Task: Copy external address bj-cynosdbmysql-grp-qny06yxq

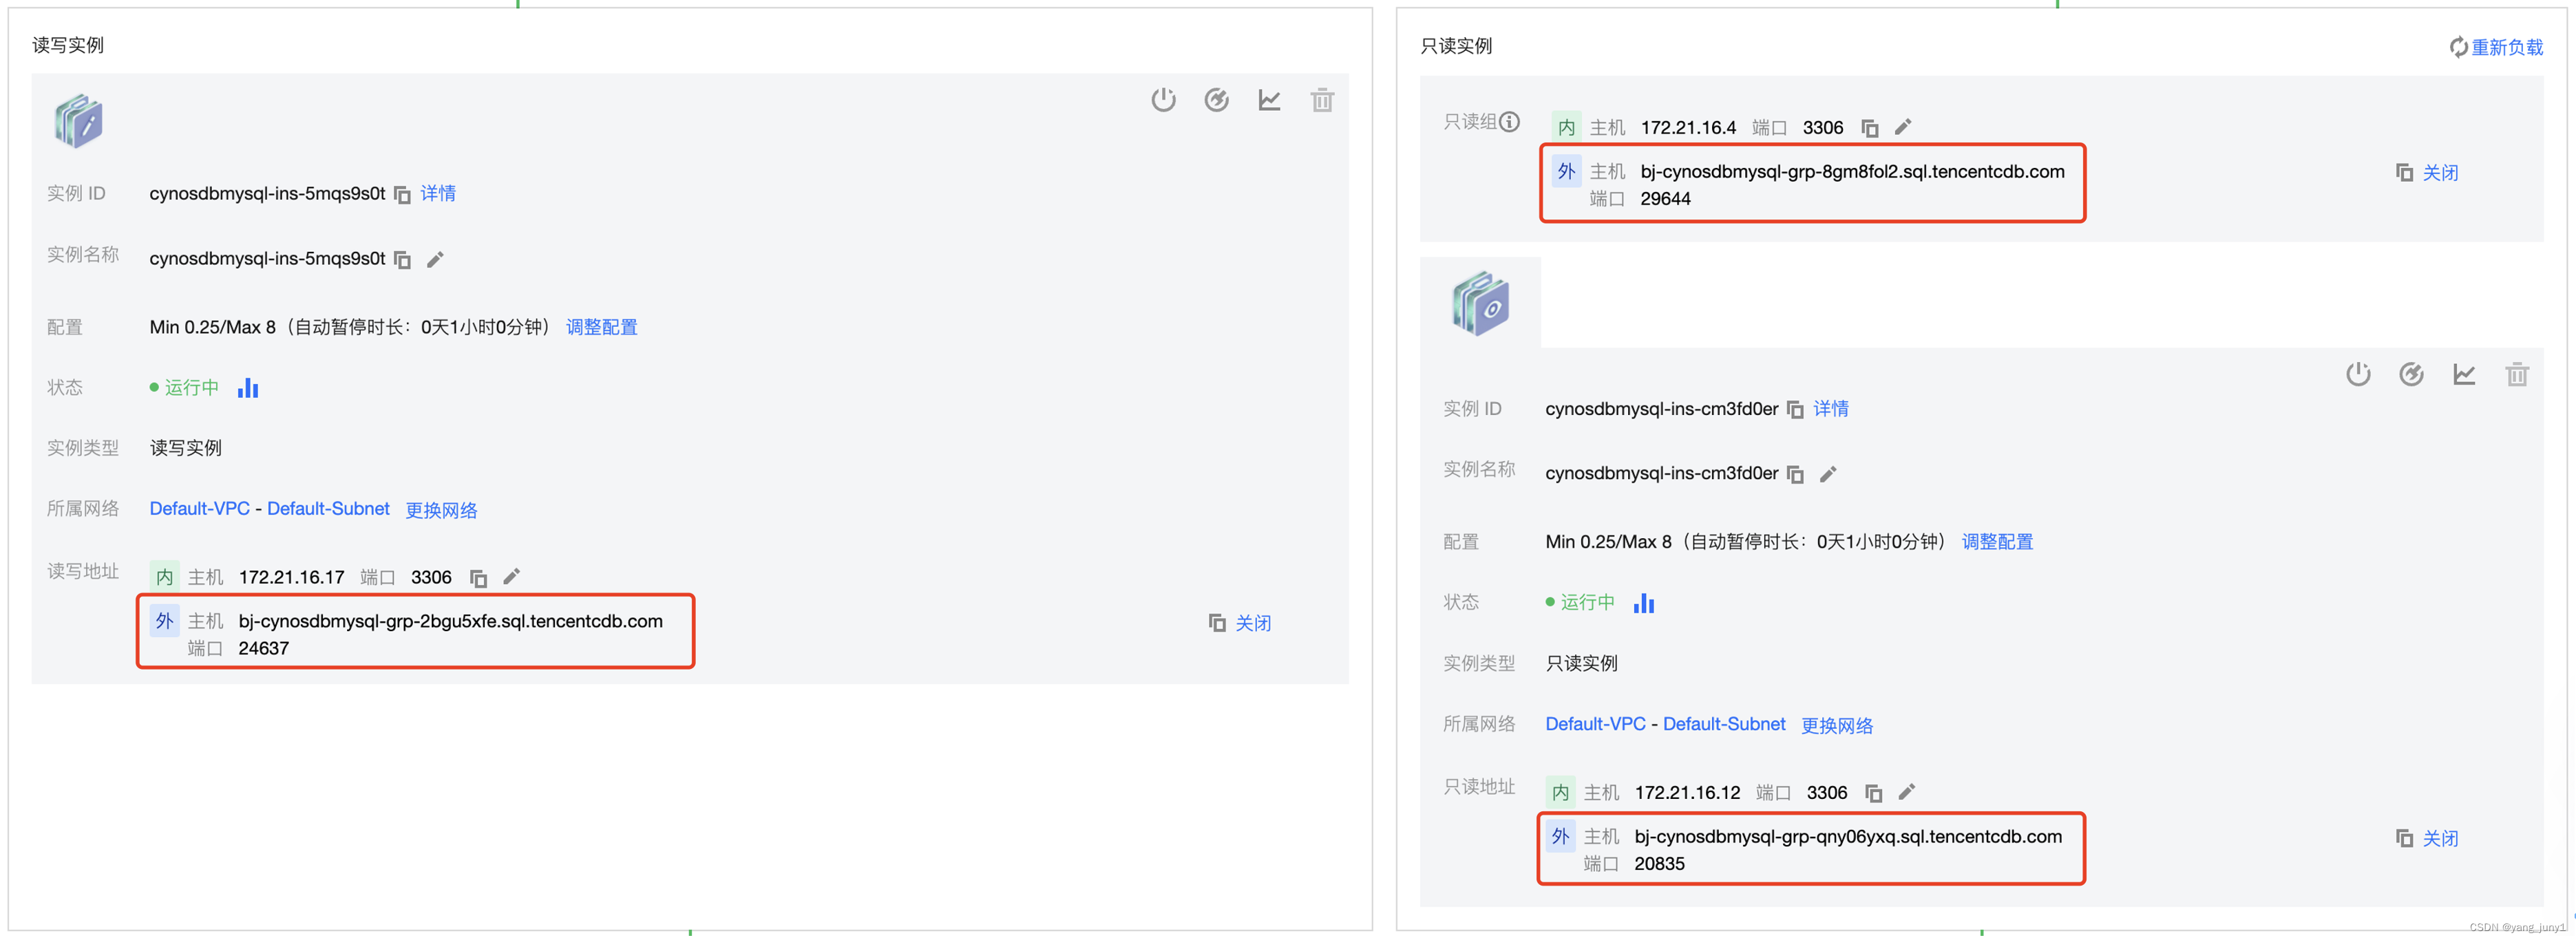Action: coord(2404,839)
